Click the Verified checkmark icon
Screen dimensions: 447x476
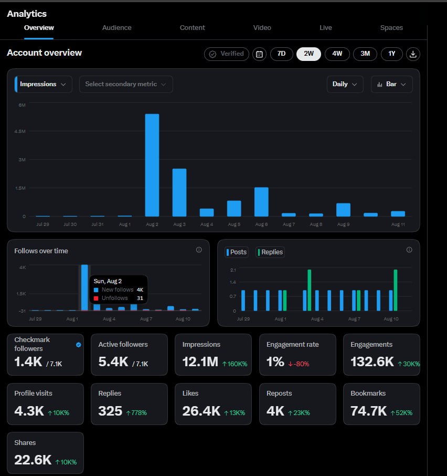(212, 54)
